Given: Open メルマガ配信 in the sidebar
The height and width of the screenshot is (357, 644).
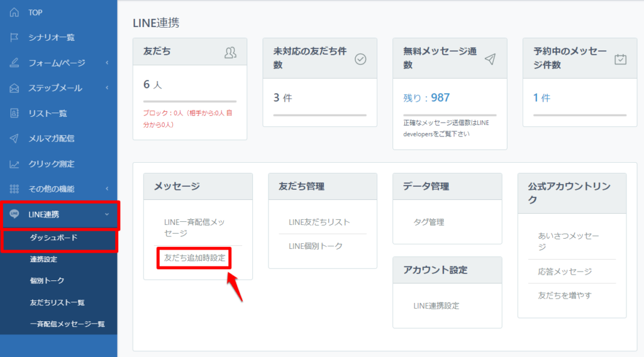Looking at the screenshot, I should (x=52, y=139).
